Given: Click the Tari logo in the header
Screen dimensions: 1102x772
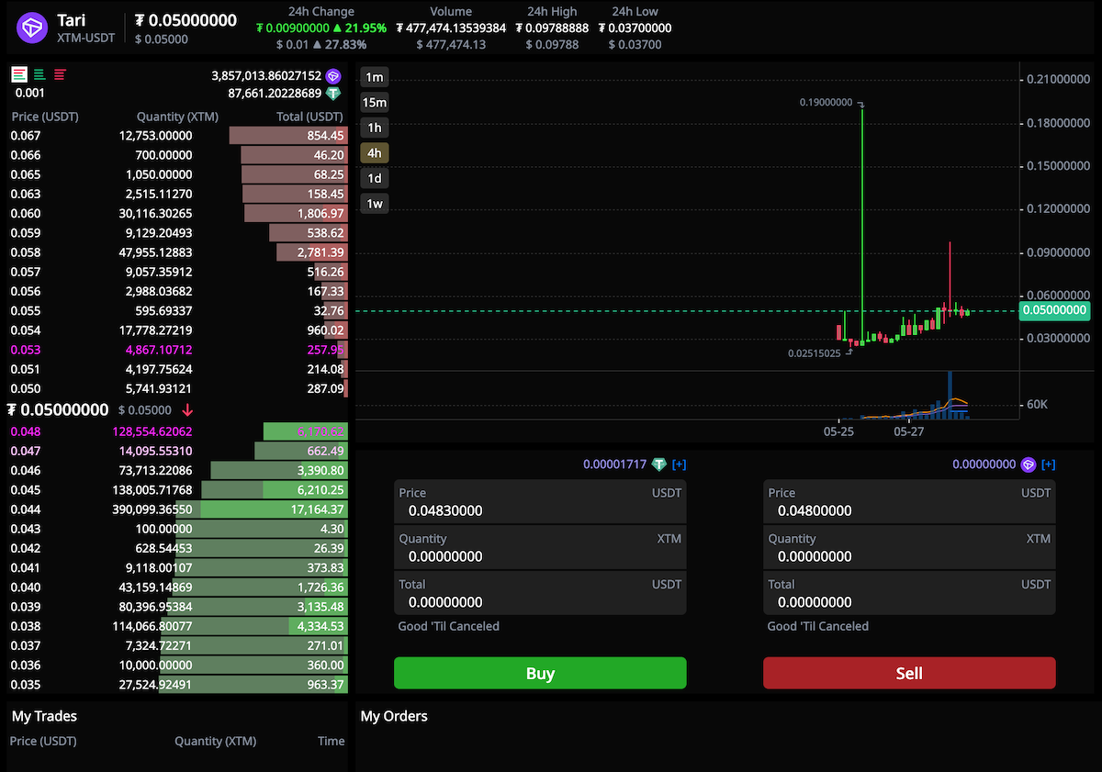Looking at the screenshot, I should [x=31, y=28].
